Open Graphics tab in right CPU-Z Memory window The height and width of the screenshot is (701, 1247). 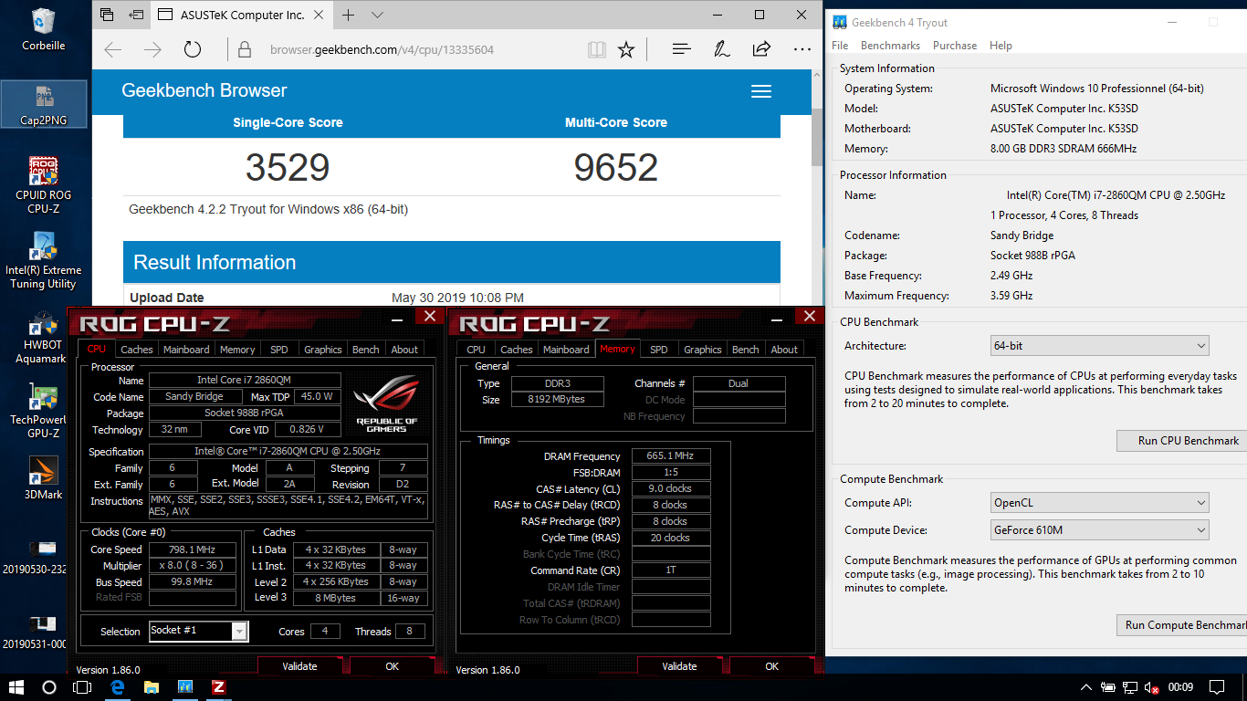pos(703,350)
